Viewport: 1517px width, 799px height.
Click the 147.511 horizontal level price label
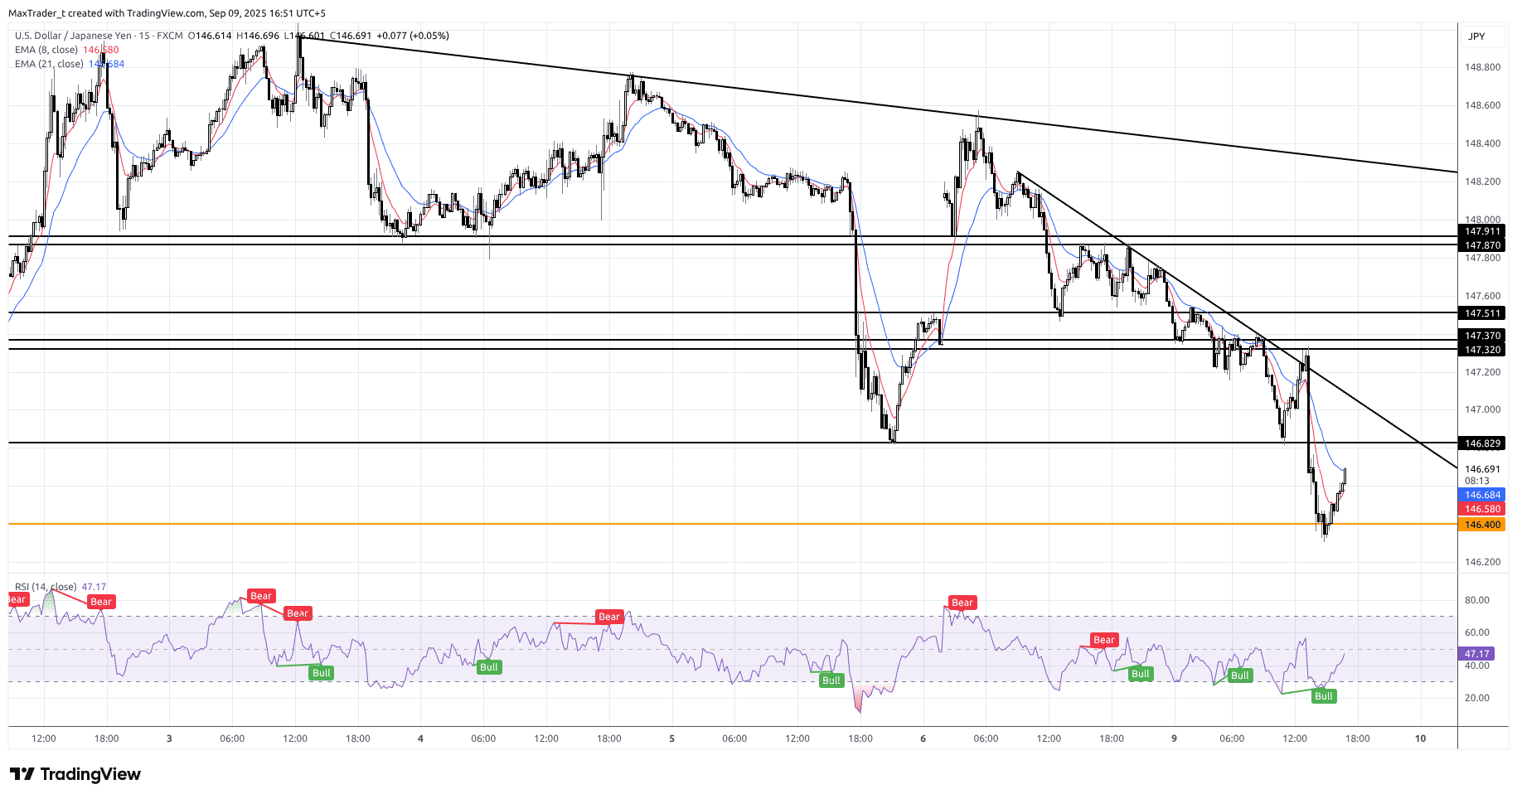[x=1481, y=313]
